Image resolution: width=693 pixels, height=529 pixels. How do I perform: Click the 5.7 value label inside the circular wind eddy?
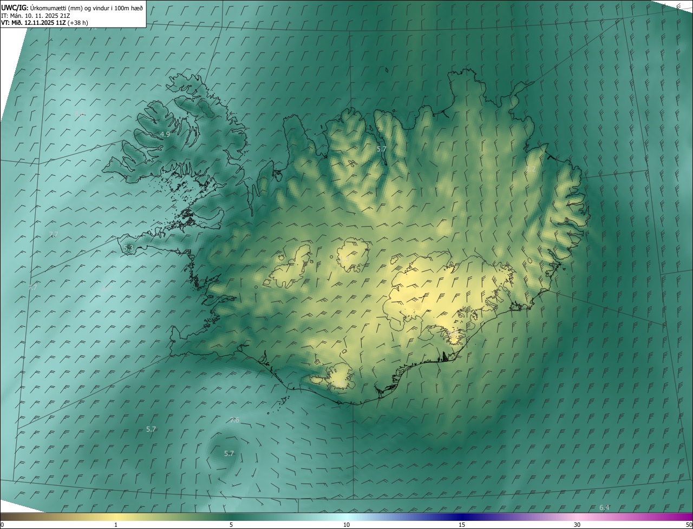(229, 454)
